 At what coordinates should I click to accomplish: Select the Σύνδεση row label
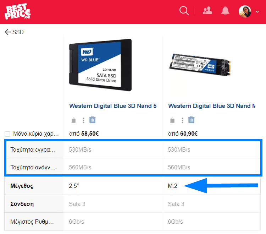(x=22, y=204)
